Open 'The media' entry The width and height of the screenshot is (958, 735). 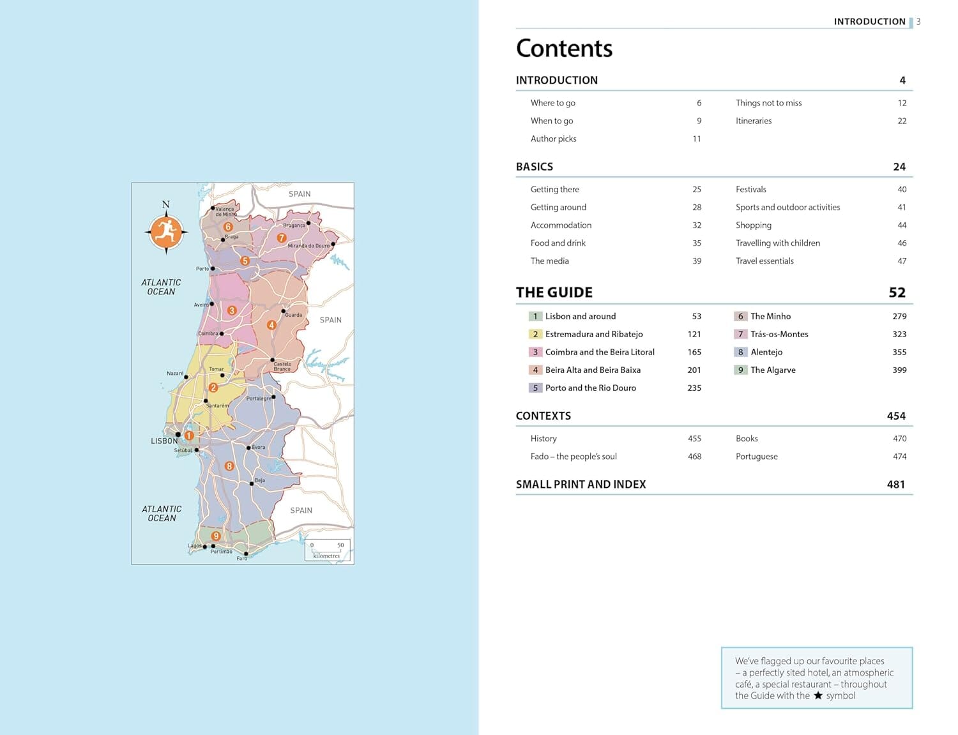[550, 261]
